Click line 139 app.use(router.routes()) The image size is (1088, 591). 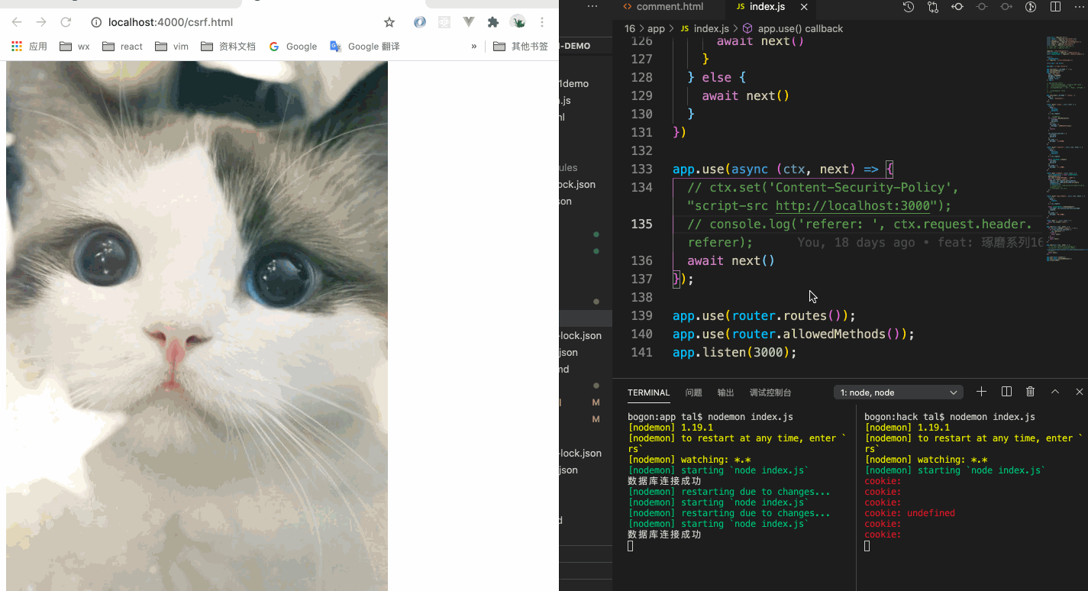pyautogui.click(x=764, y=315)
